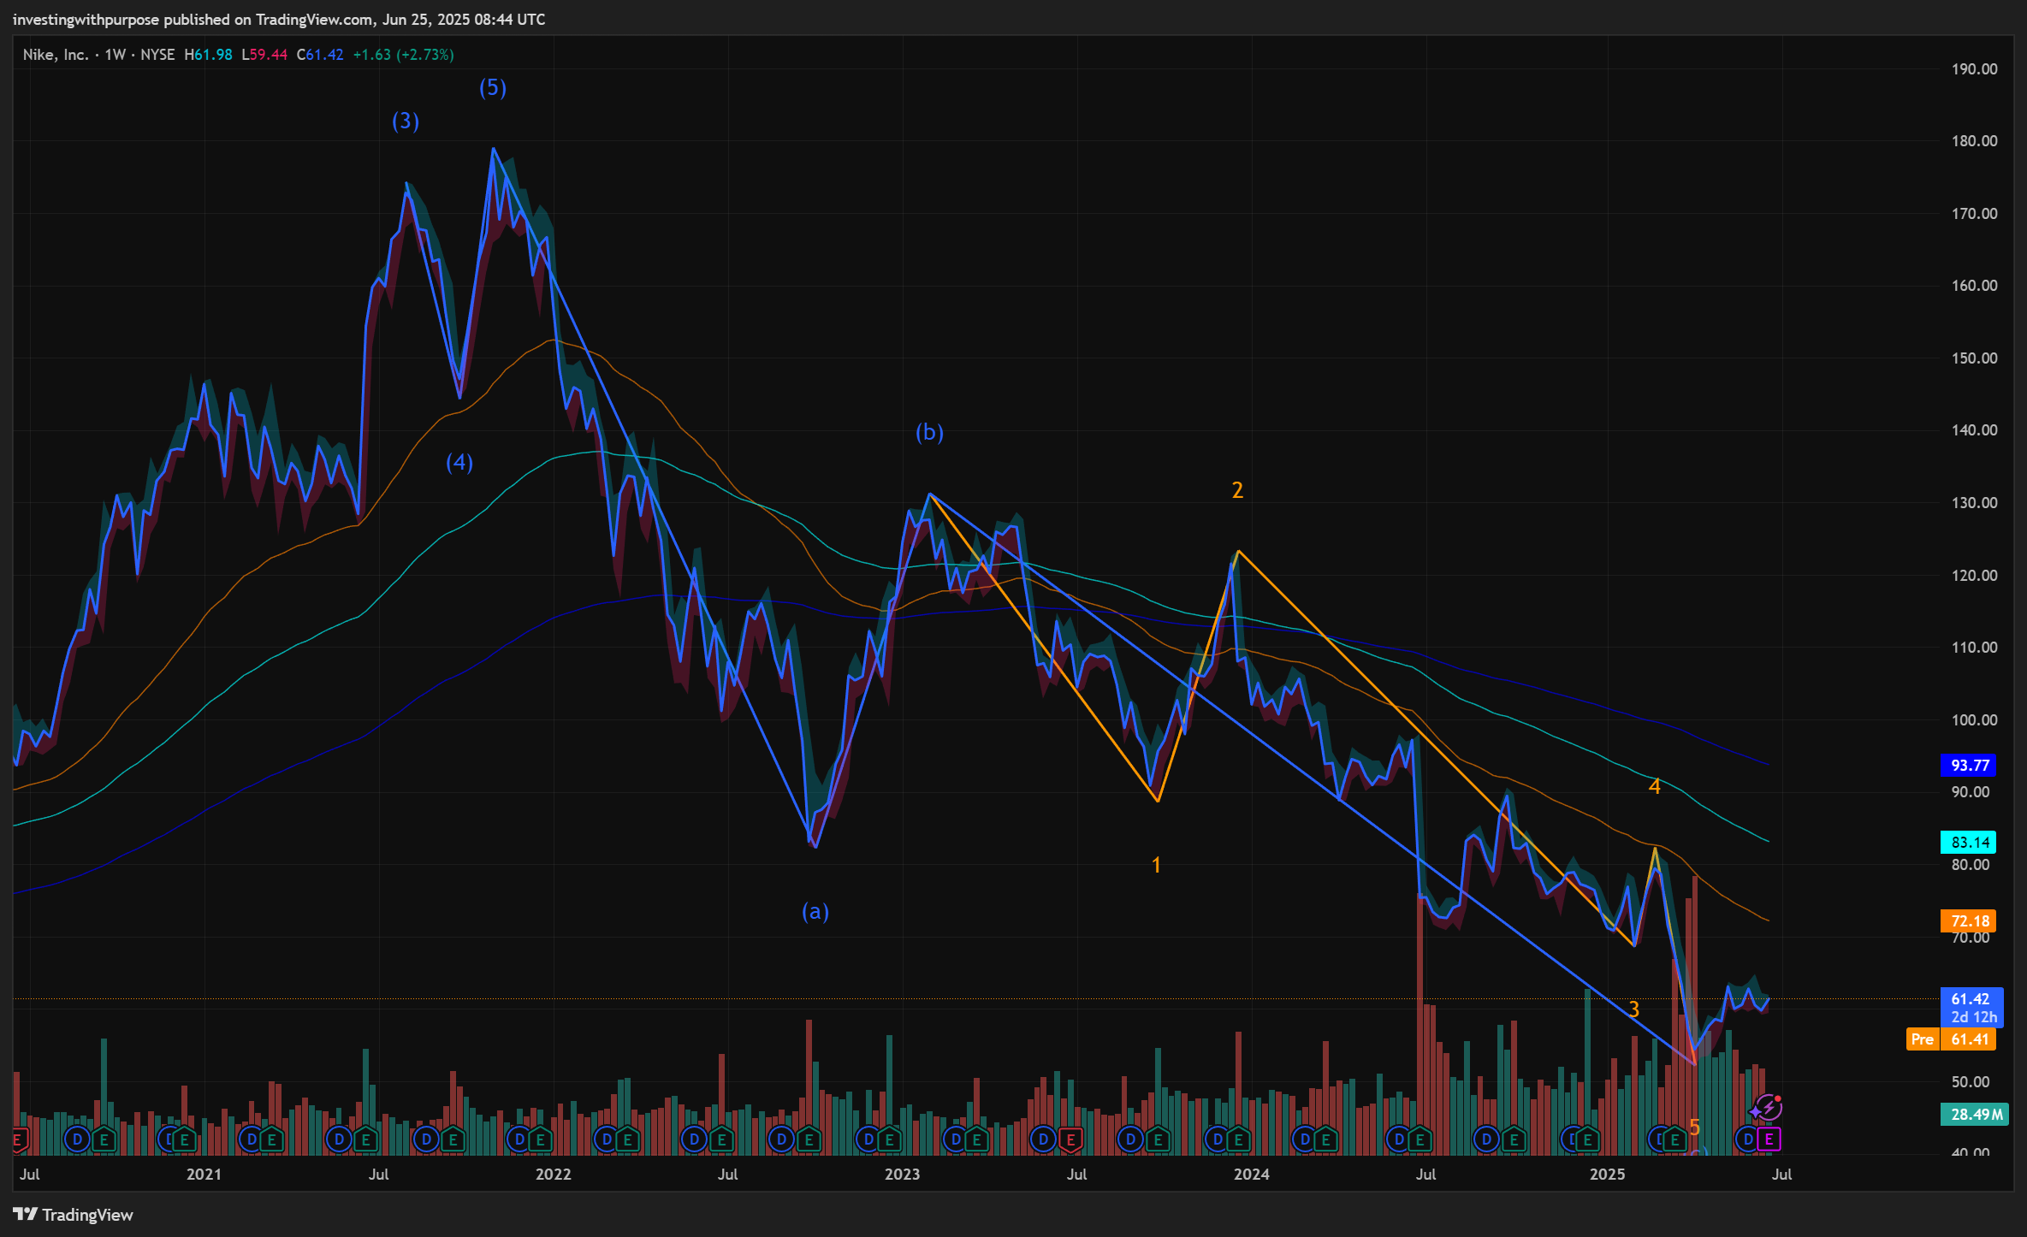2027x1237 pixels.
Task: Click the blue 93.77 moving average price label
Action: click(x=1968, y=765)
